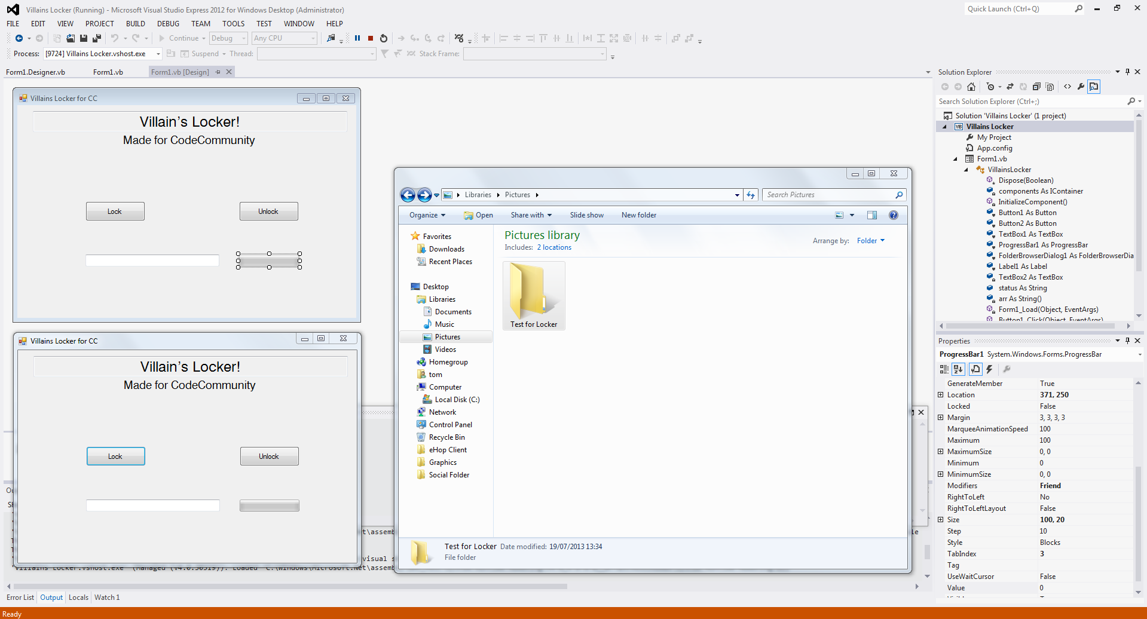Expand the Location property
This screenshot has height=619, width=1147.
click(941, 395)
